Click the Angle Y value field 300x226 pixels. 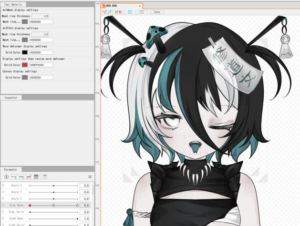[x=84, y=192]
